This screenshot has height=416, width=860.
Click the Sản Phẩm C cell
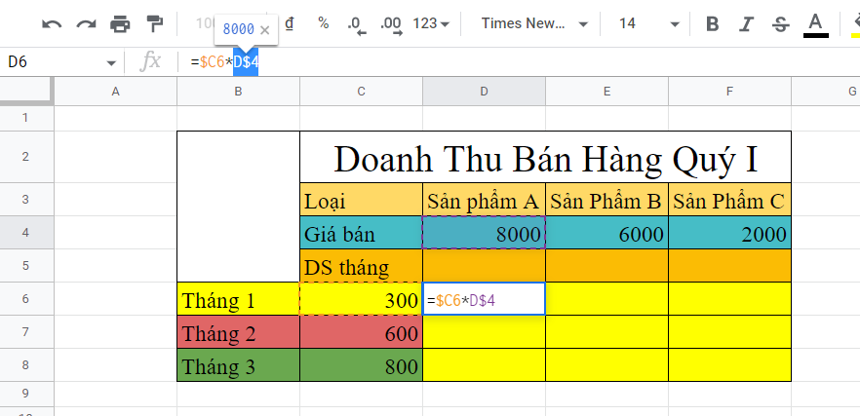(x=729, y=200)
